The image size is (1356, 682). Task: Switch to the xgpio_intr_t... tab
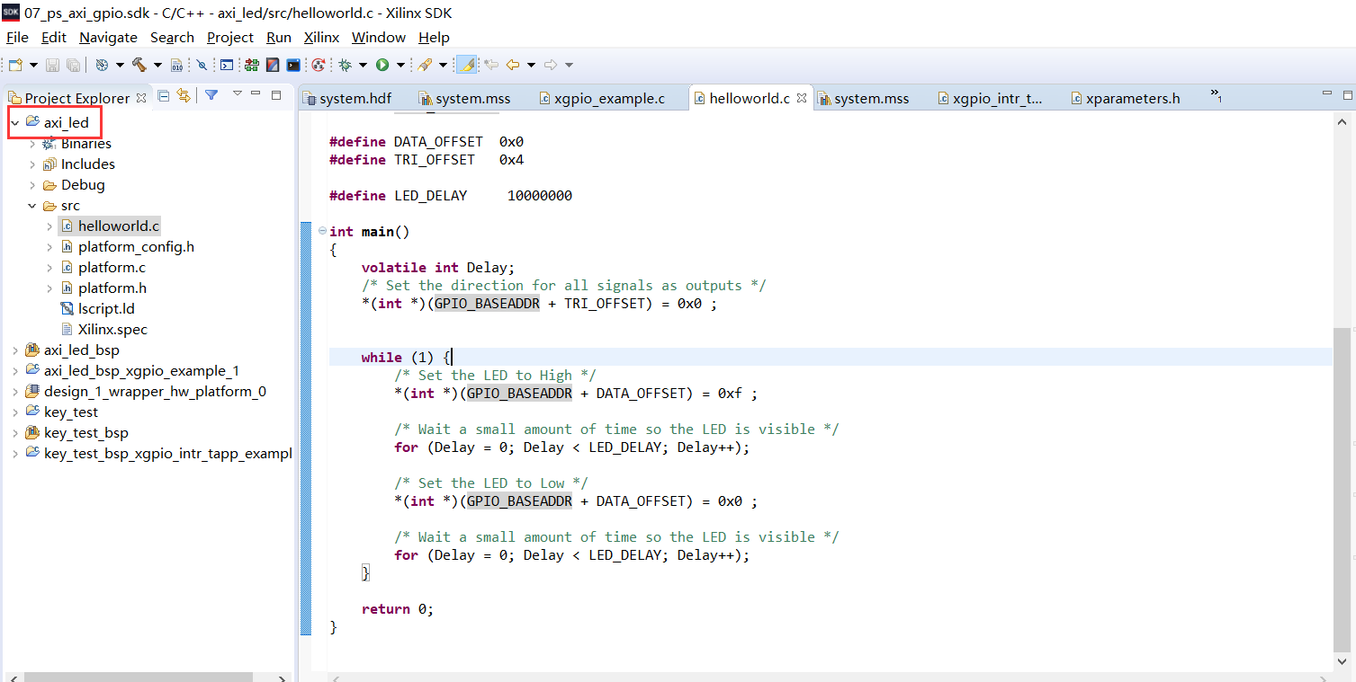tap(989, 99)
